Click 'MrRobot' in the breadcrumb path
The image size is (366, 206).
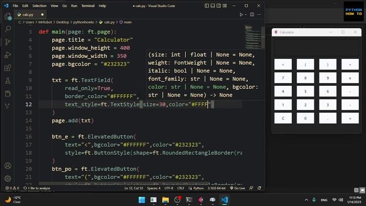click(45, 22)
